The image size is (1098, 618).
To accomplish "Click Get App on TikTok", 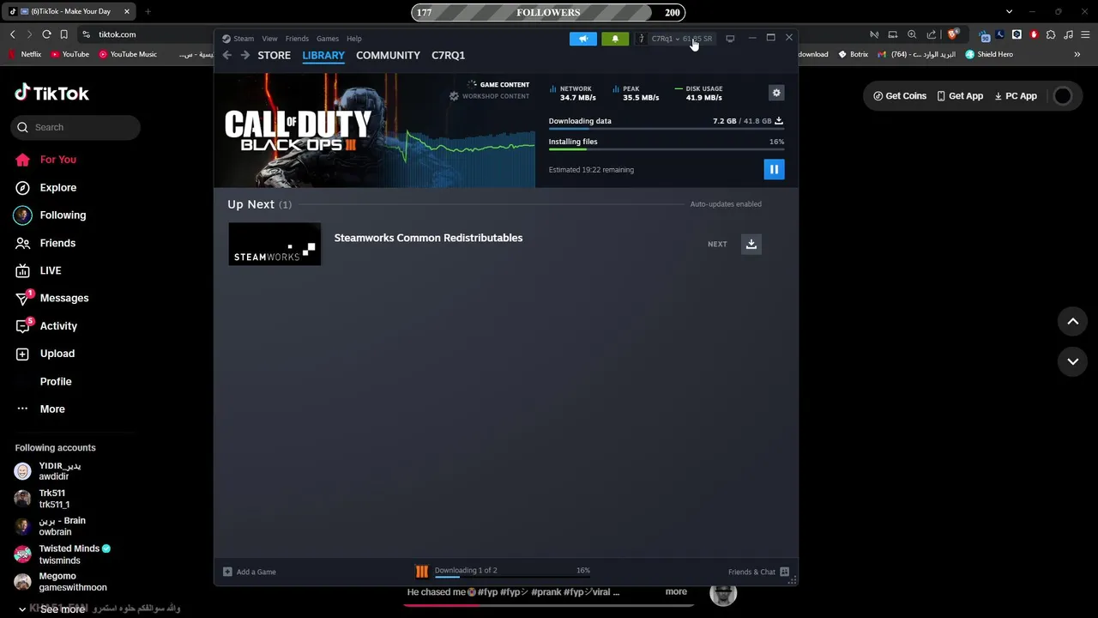I will [x=960, y=96].
